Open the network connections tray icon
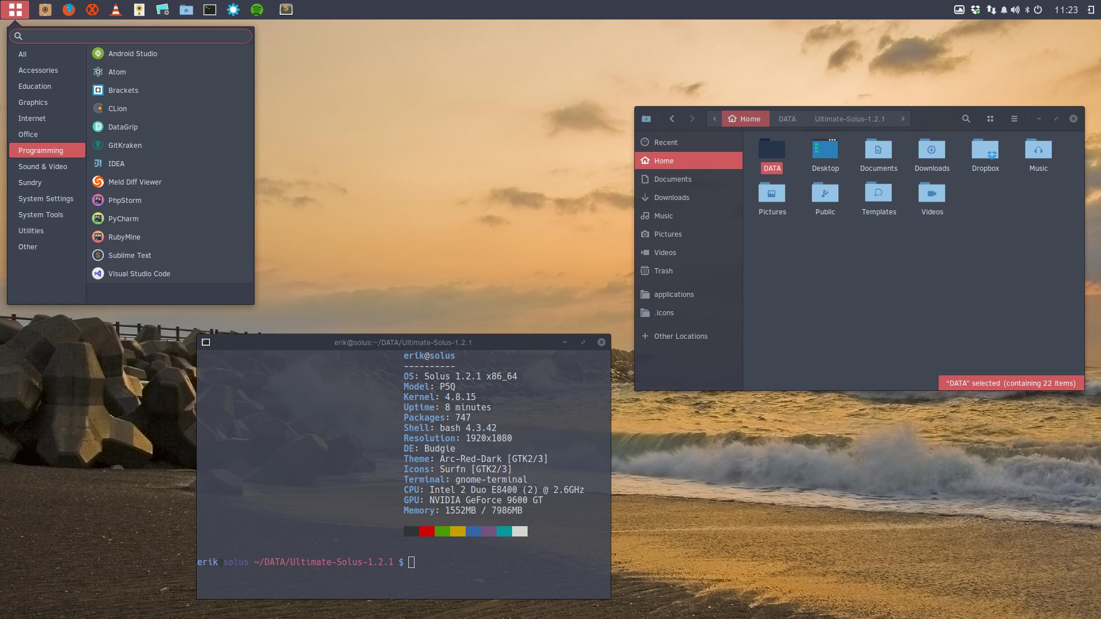 pos(991,9)
